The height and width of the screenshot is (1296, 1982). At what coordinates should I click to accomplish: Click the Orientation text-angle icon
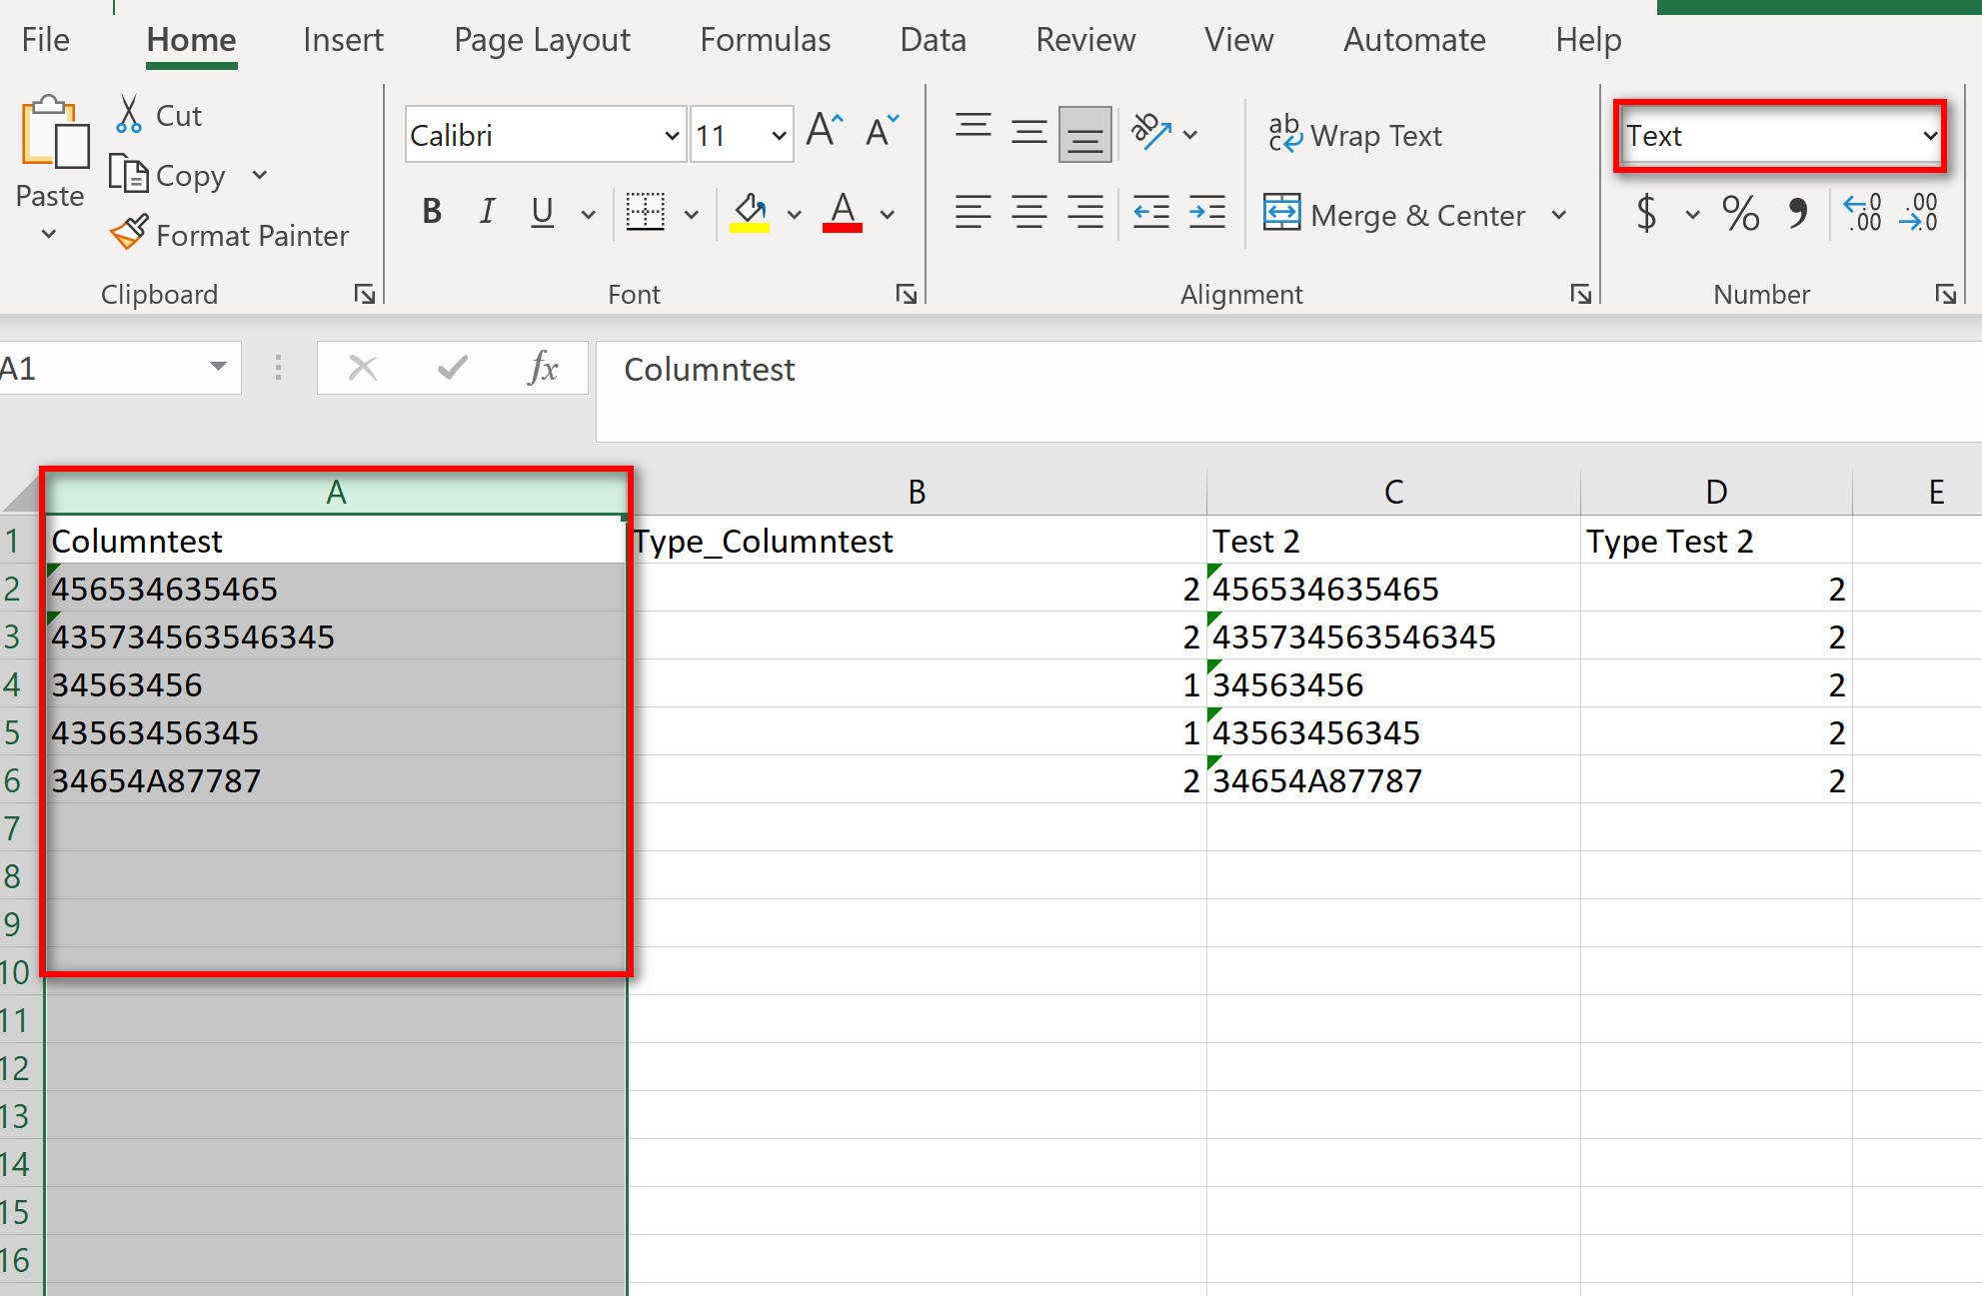coord(1150,132)
